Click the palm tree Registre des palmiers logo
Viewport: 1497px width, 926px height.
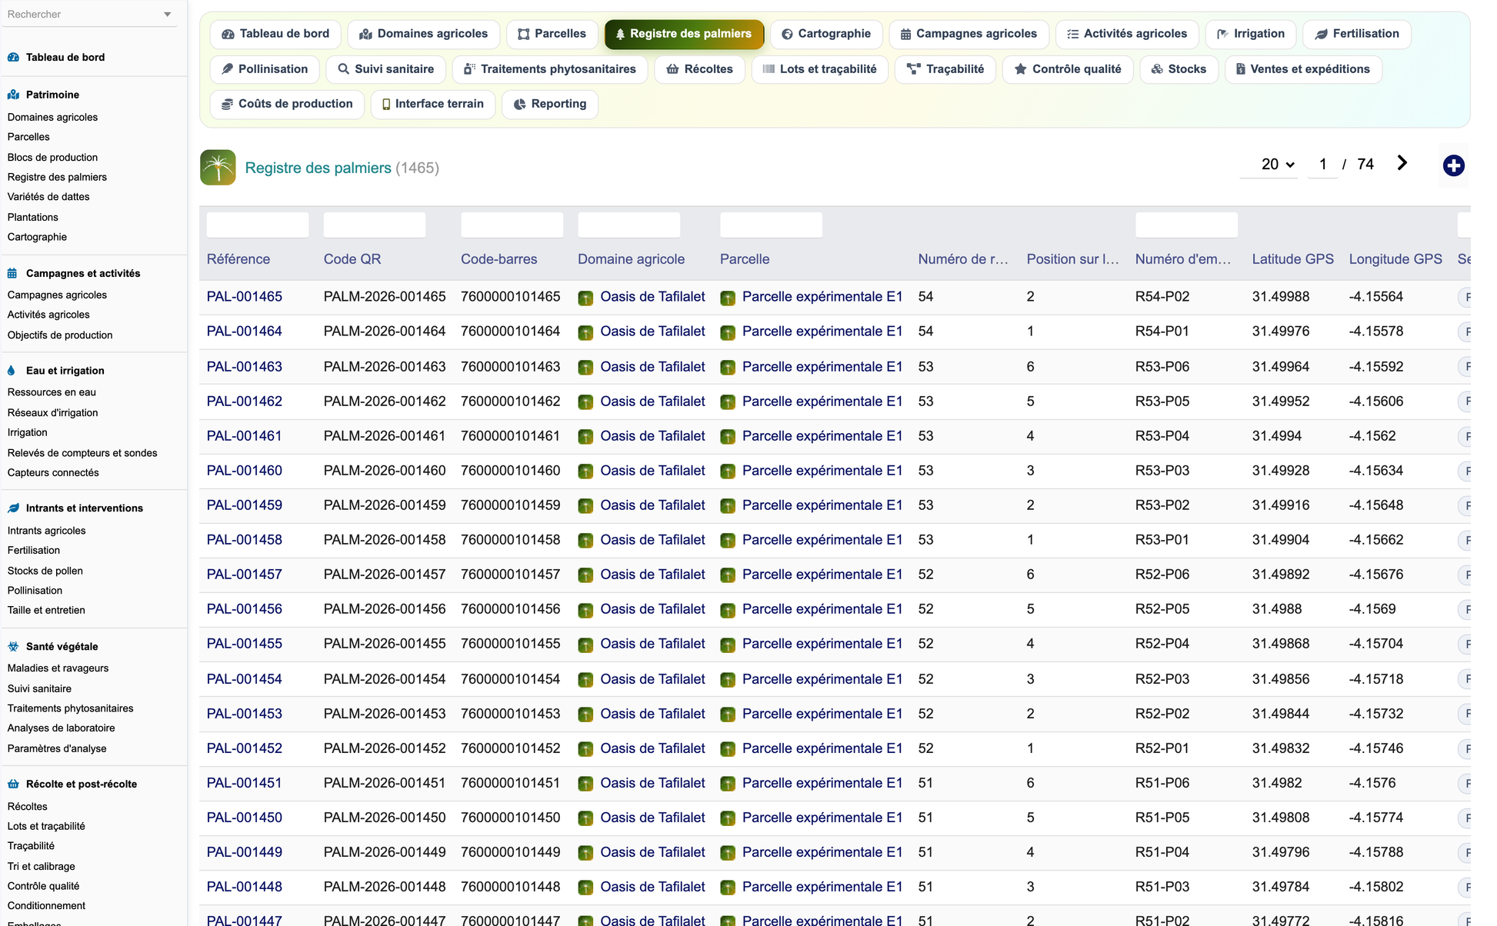click(x=218, y=167)
